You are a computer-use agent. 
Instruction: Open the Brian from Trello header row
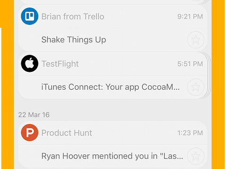tap(113, 16)
